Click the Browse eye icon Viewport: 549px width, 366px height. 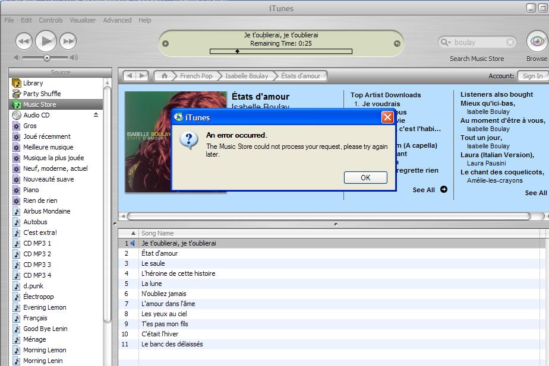(x=537, y=42)
